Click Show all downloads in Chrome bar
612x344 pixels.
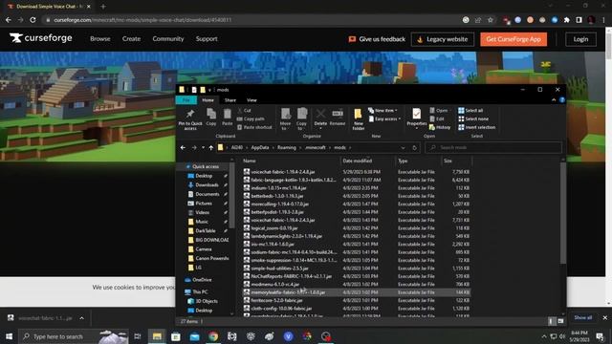click(x=582, y=318)
